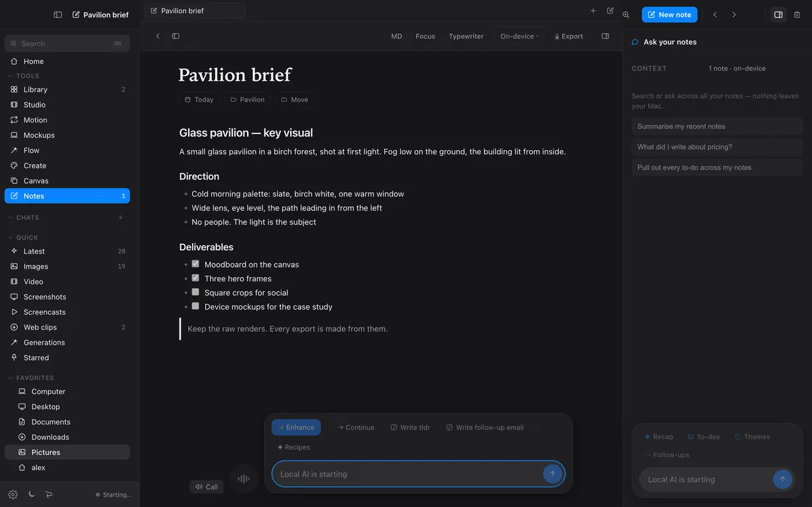This screenshot has width=812, height=507.
Task: Switch to MD view
Action: [x=397, y=37]
